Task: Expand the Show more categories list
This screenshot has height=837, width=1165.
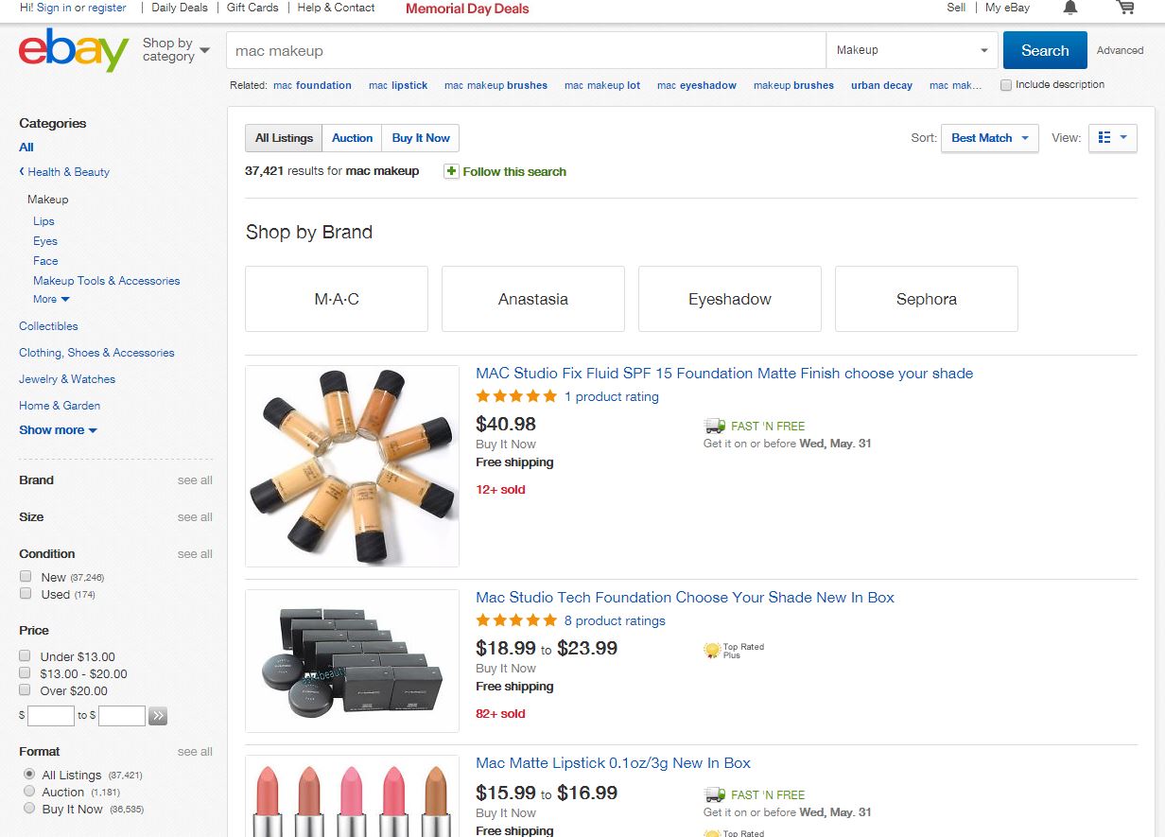Action: pyautogui.click(x=58, y=430)
